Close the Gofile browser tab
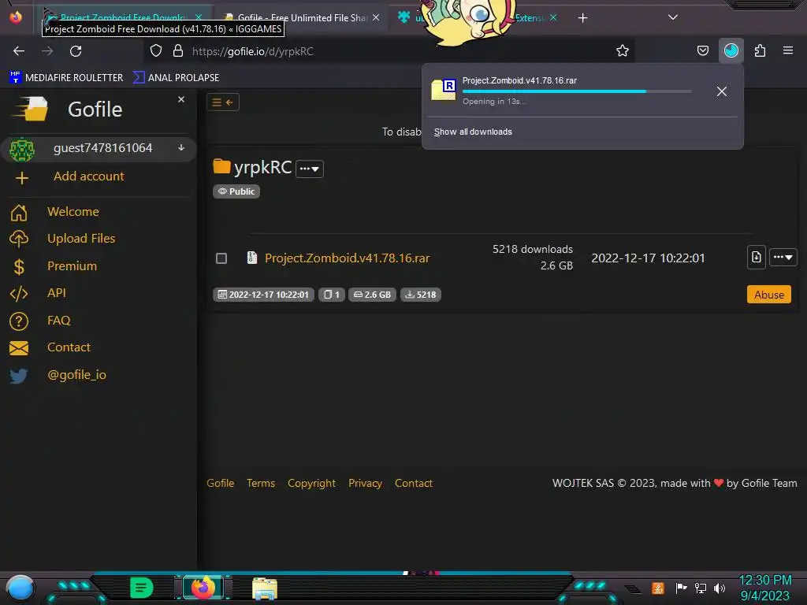Viewport: 807px width, 605px height. coord(376,17)
